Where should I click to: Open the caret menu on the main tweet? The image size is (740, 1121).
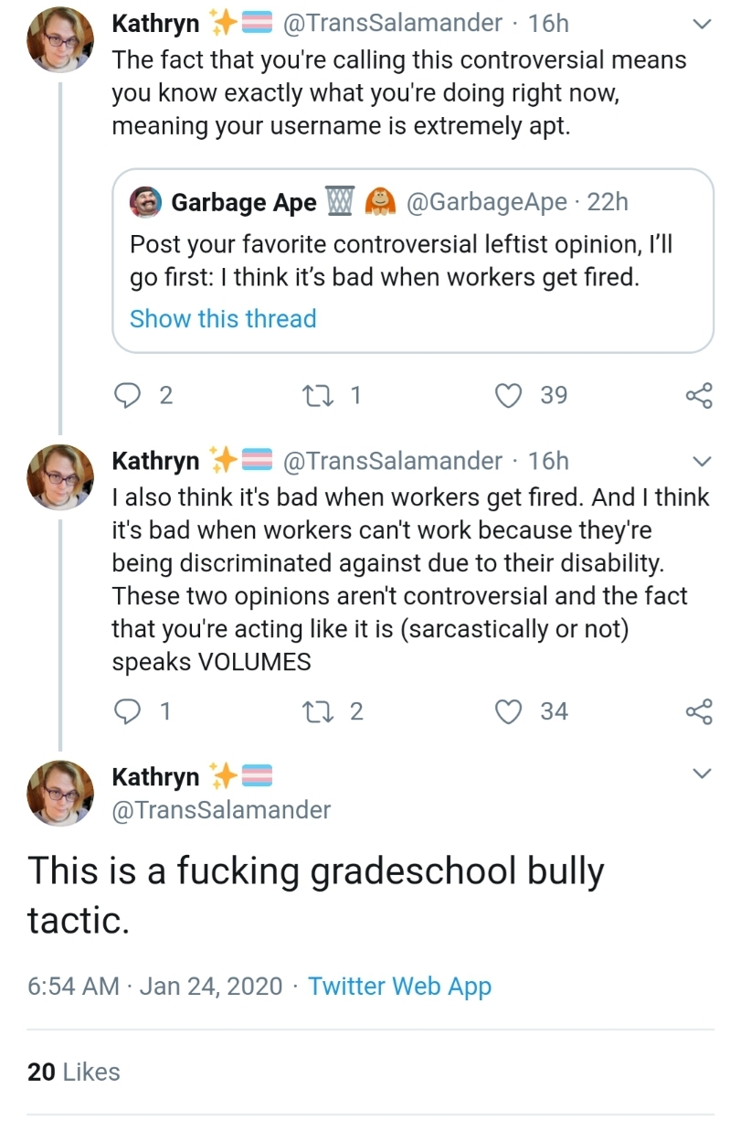coord(701,774)
